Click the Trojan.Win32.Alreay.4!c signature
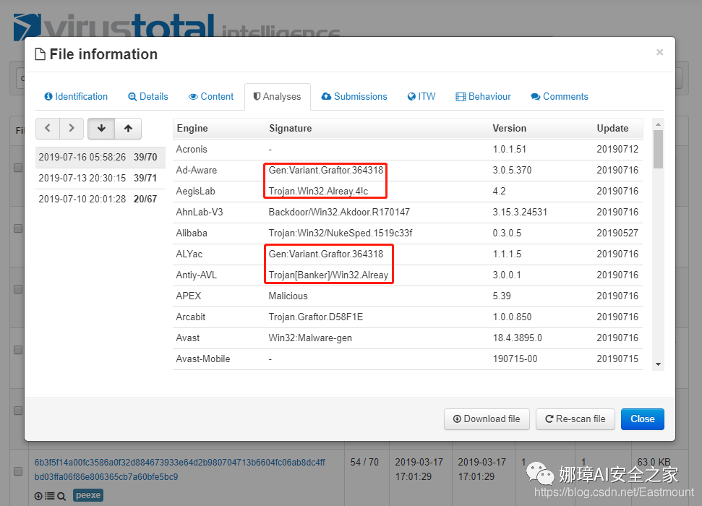Viewport: 702px width, 506px height. point(318,192)
